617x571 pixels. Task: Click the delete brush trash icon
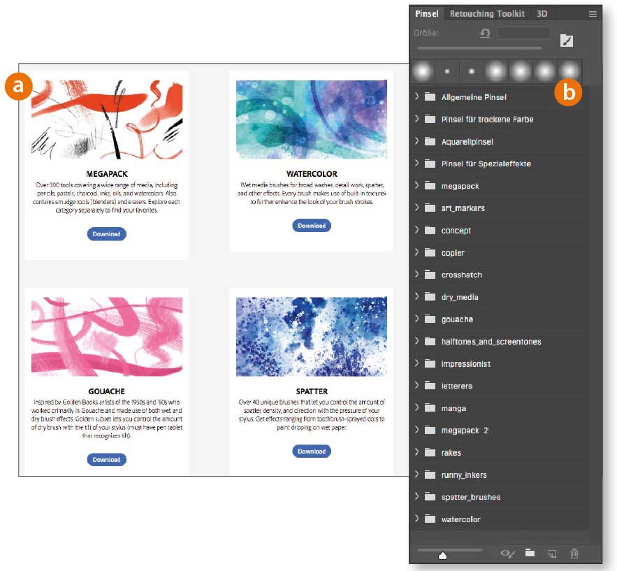pyautogui.click(x=574, y=554)
